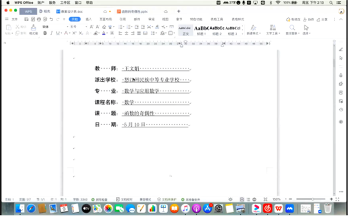Toggle Document Proofreading in status bar

(x=124, y=199)
